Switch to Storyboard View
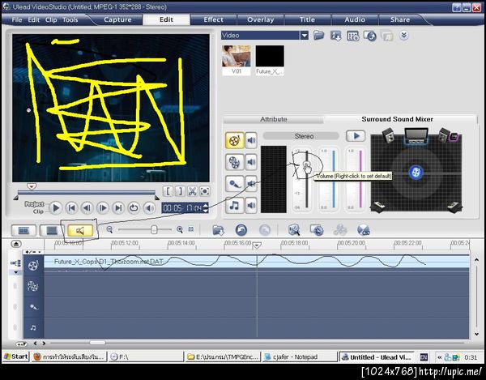Viewport: 486px width, 380px height. point(23,230)
